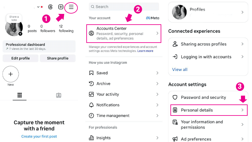
Task: Switch to the tagged photos tab
Action: point(59,95)
